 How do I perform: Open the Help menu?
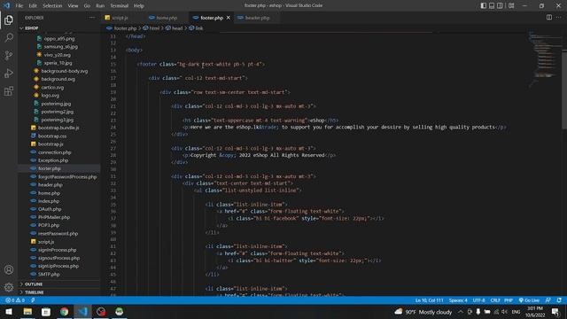[x=139, y=6]
